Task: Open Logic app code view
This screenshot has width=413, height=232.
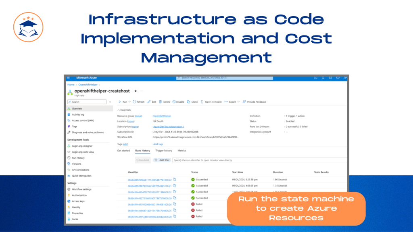Action: (83, 152)
